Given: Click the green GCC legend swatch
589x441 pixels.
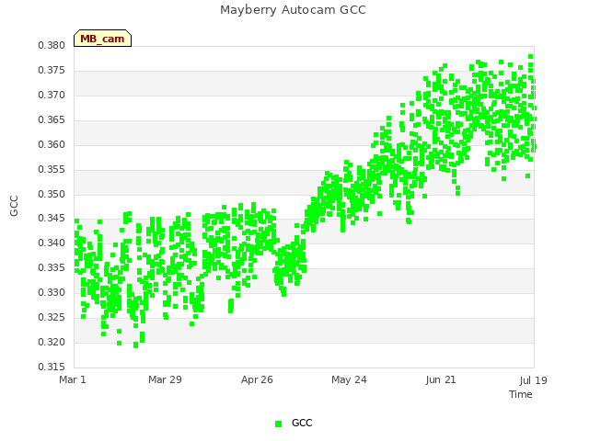Looking at the screenshot, I should (278, 424).
